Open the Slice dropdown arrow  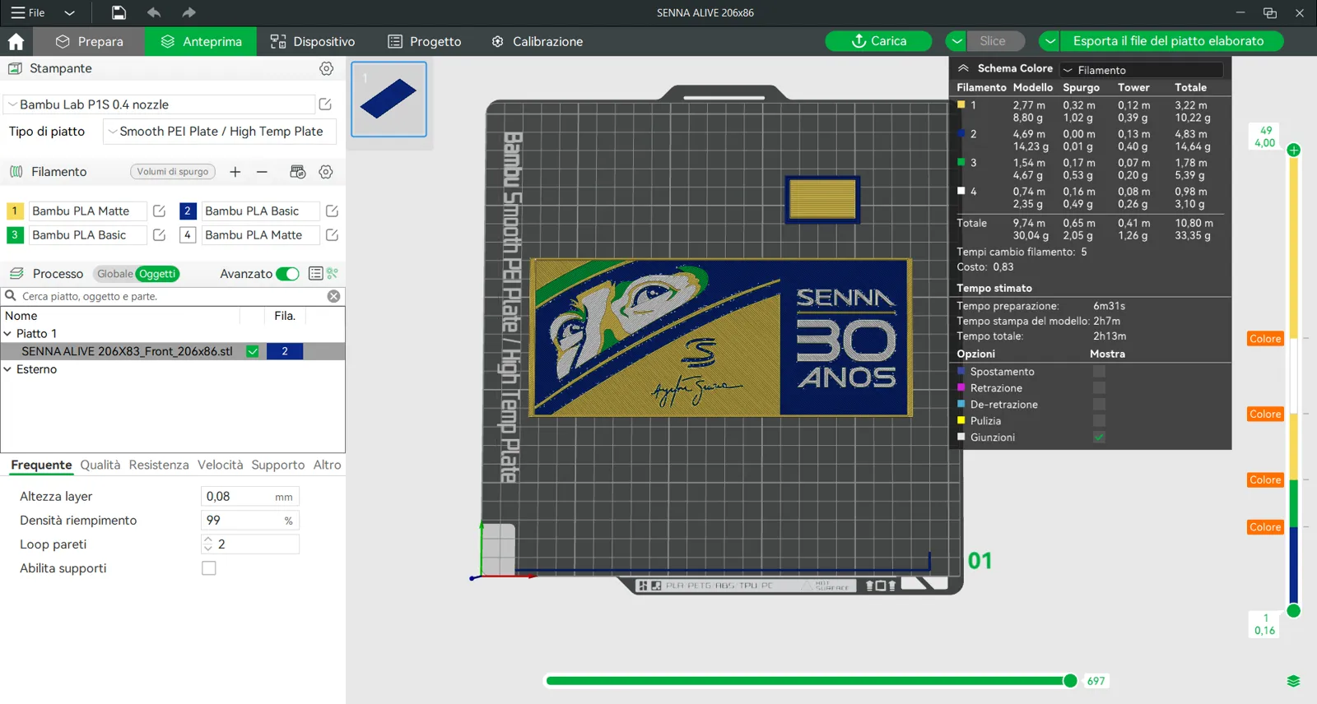coord(956,41)
